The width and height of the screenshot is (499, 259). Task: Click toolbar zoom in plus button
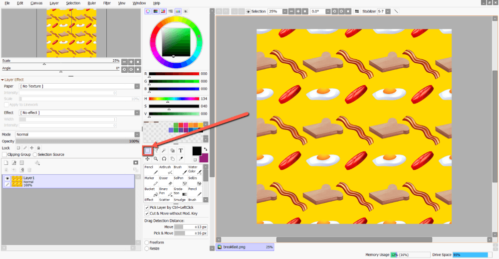click(298, 11)
